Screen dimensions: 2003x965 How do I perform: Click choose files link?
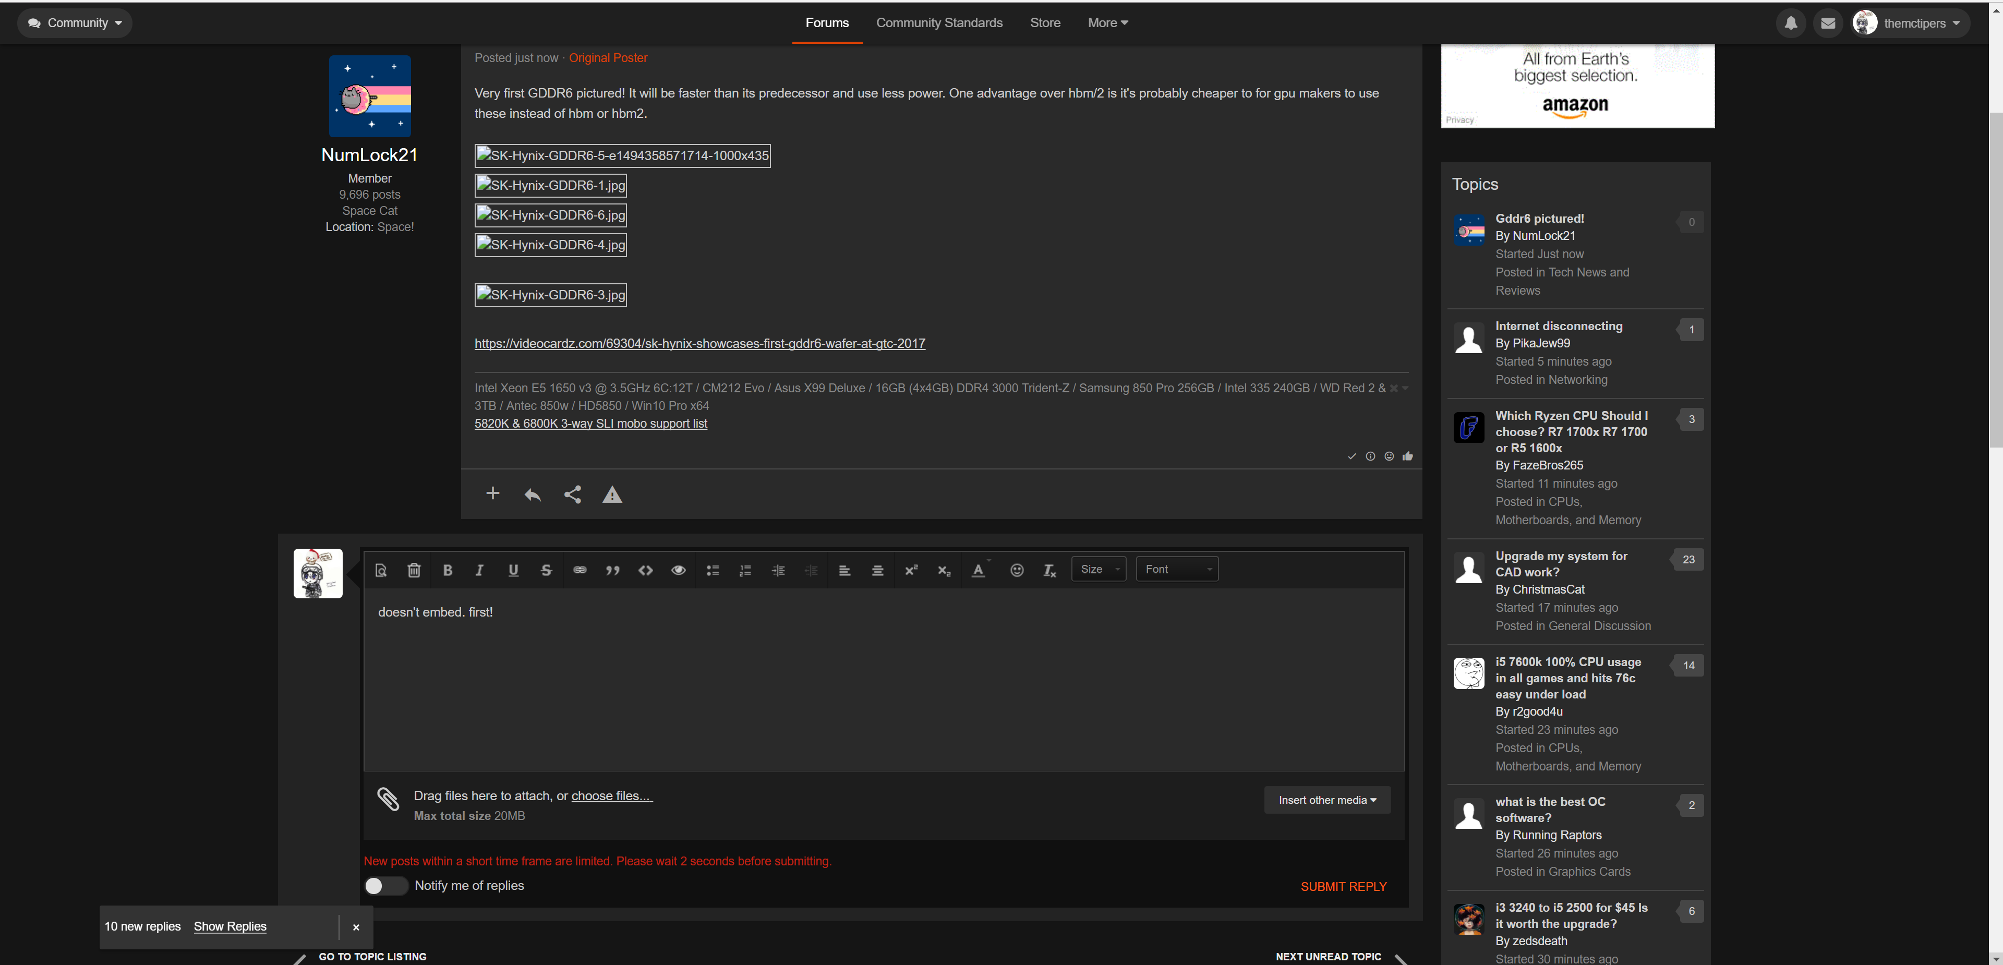click(612, 795)
